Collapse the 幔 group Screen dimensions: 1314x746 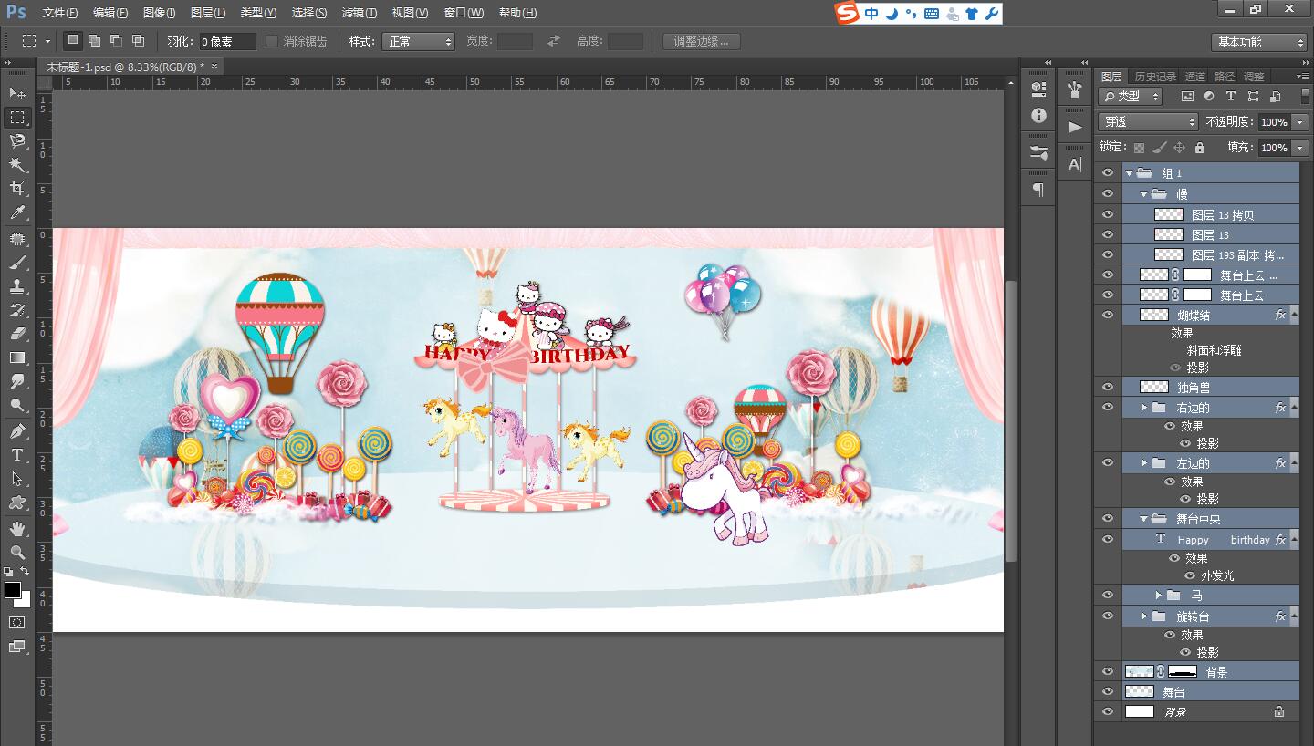pos(1144,193)
